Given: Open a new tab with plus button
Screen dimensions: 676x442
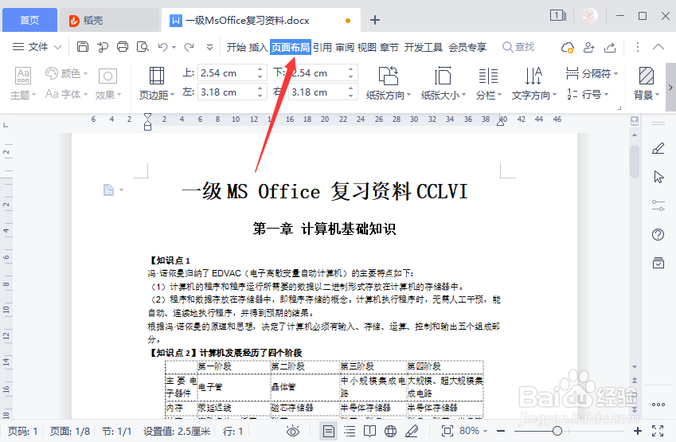Looking at the screenshot, I should 375,20.
